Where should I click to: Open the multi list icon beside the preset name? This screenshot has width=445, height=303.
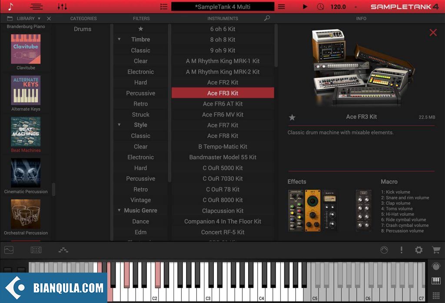pyautogui.click(x=164, y=7)
